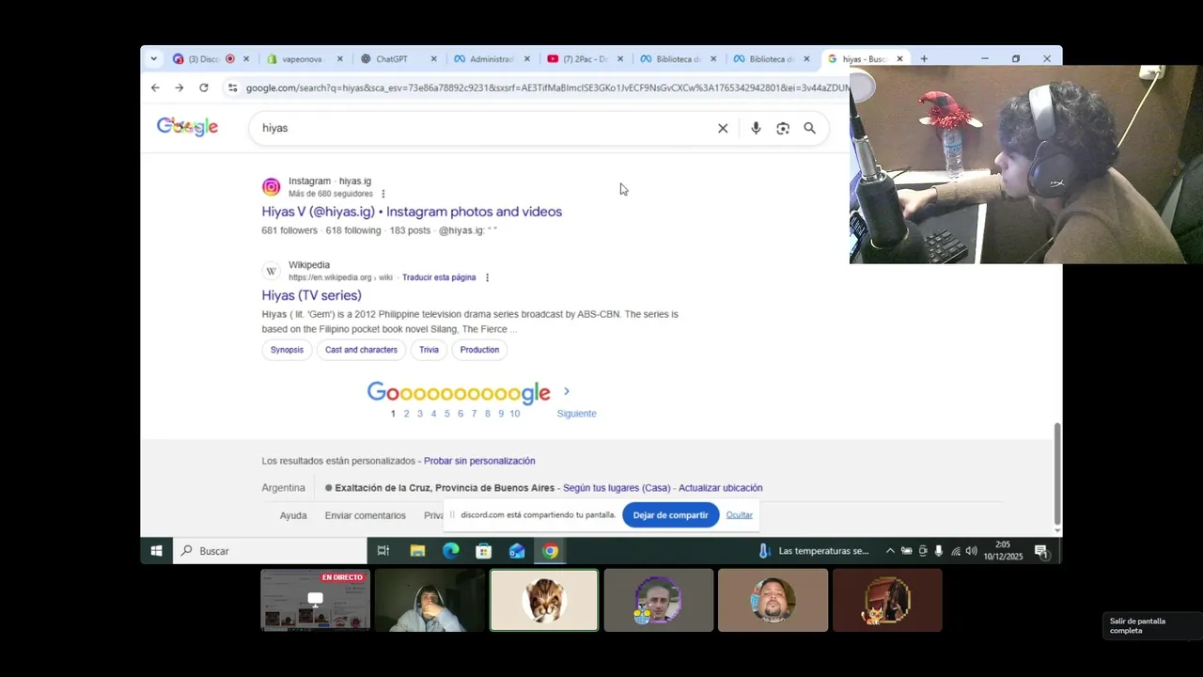Search by image with the camera icon

pyautogui.click(x=783, y=128)
